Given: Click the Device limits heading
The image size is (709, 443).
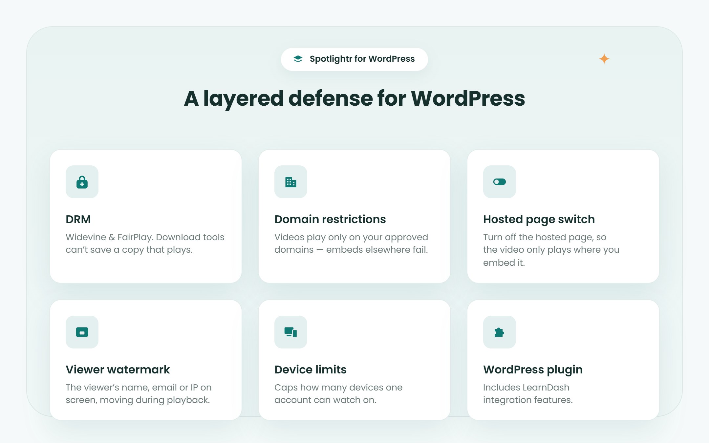Looking at the screenshot, I should point(310,369).
